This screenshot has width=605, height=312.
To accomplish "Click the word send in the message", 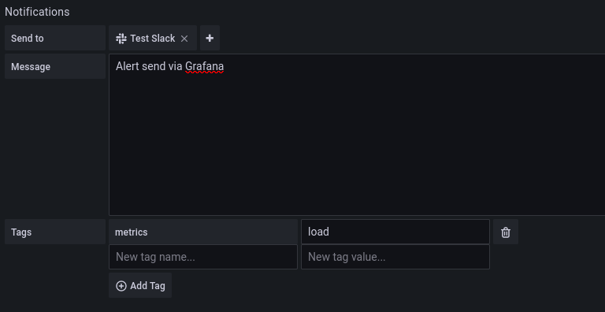I will coord(154,66).
